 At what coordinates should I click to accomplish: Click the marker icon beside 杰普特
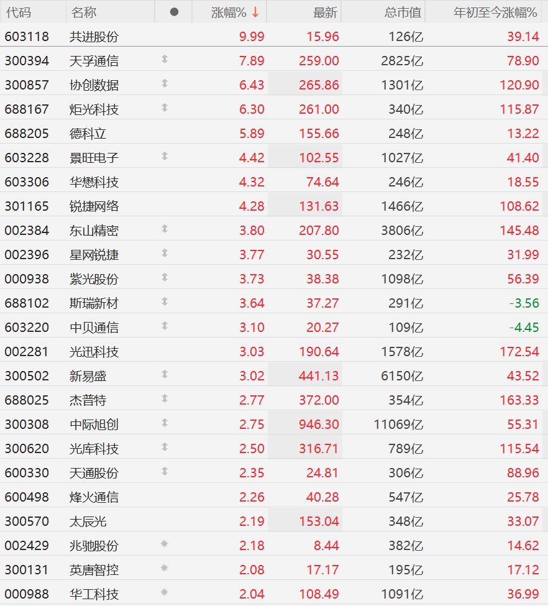tap(165, 398)
